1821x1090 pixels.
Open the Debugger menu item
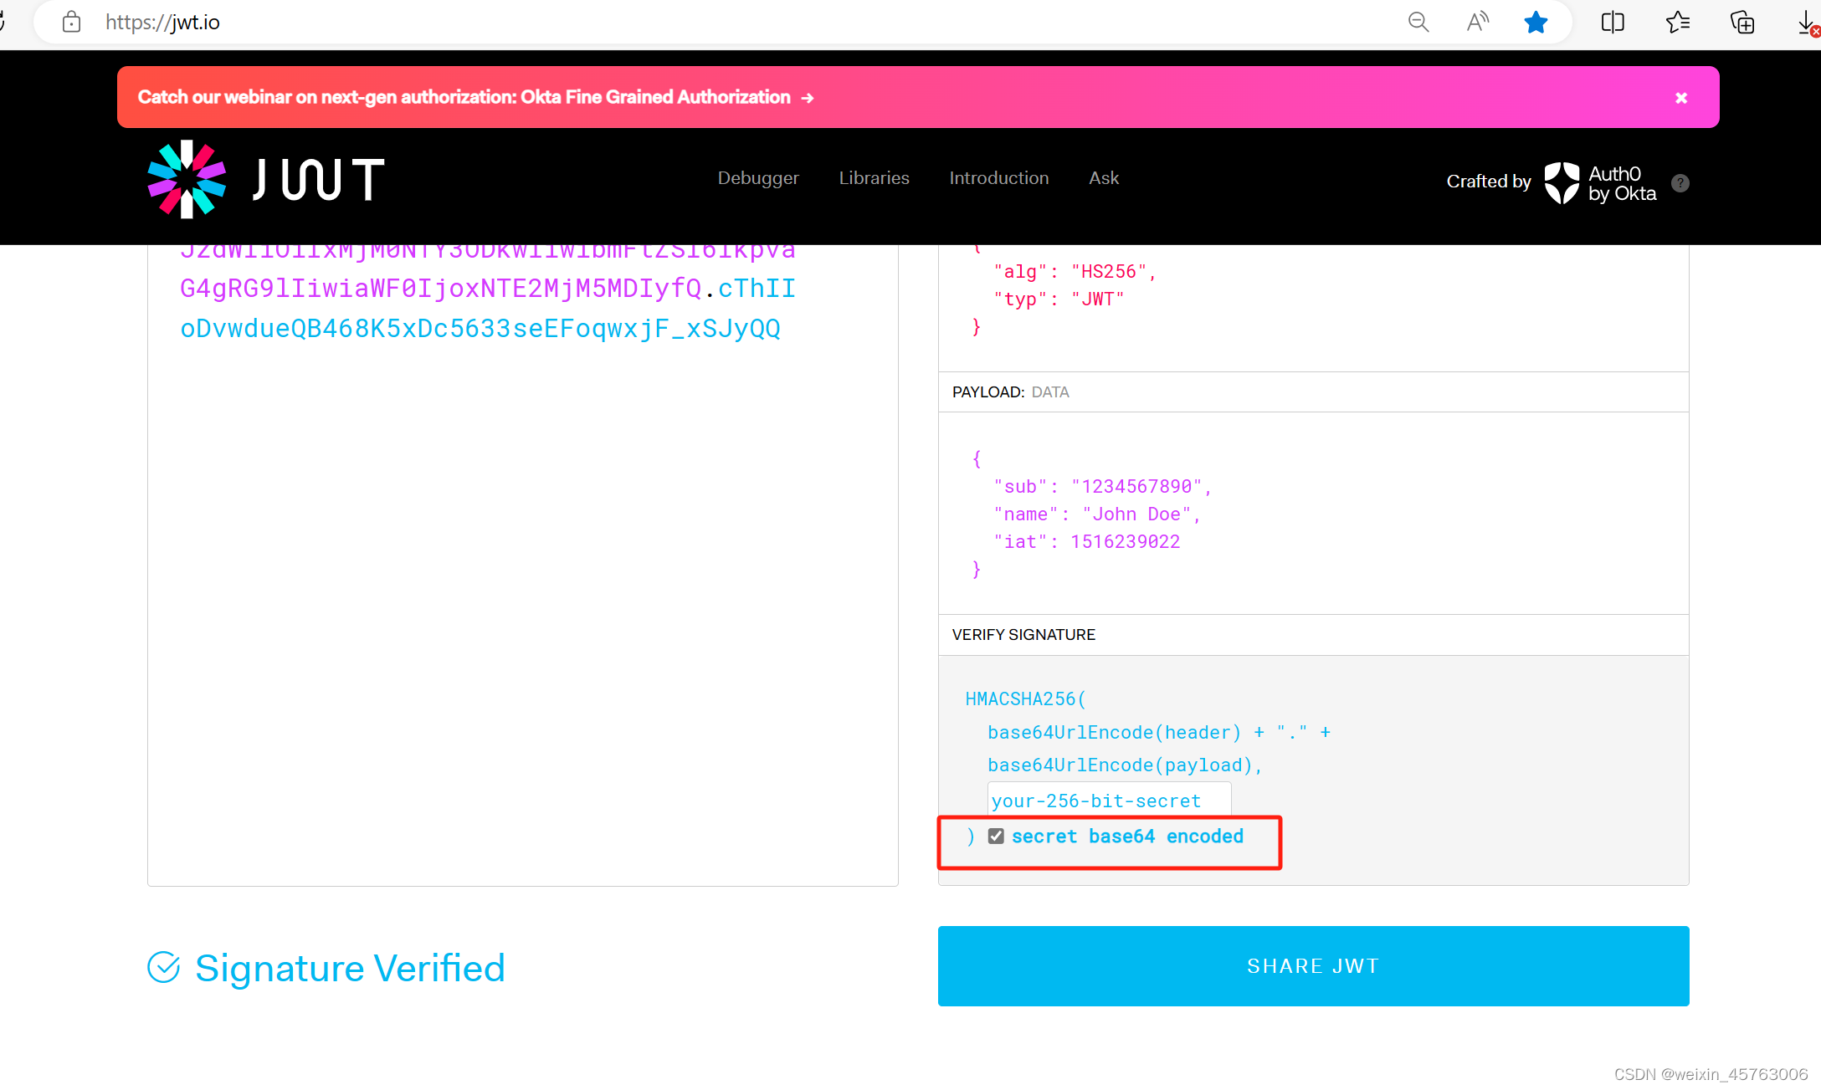point(758,178)
